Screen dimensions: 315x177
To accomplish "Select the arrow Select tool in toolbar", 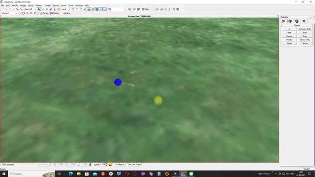I will pyautogui.click(x=39, y=9).
